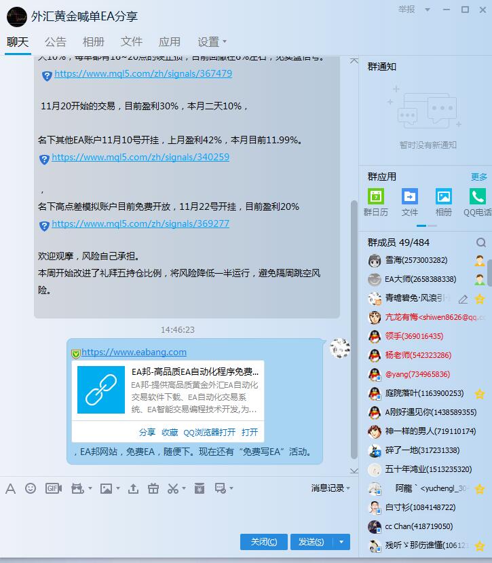The width and height of the screenshot is (492, 563).
Task: Select member 五十年鸿业(1513235320)
Action: point(425,470)
